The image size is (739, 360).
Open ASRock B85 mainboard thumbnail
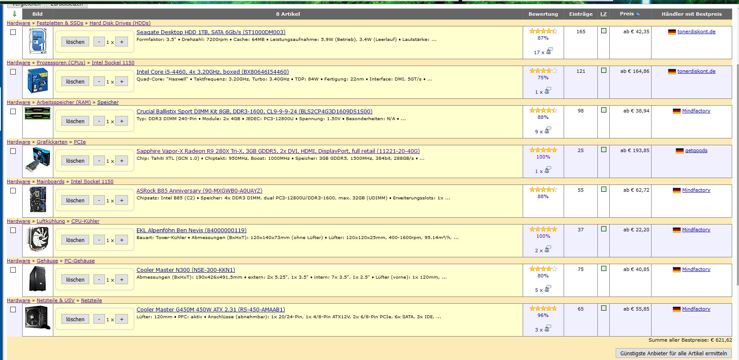point(38,199)
